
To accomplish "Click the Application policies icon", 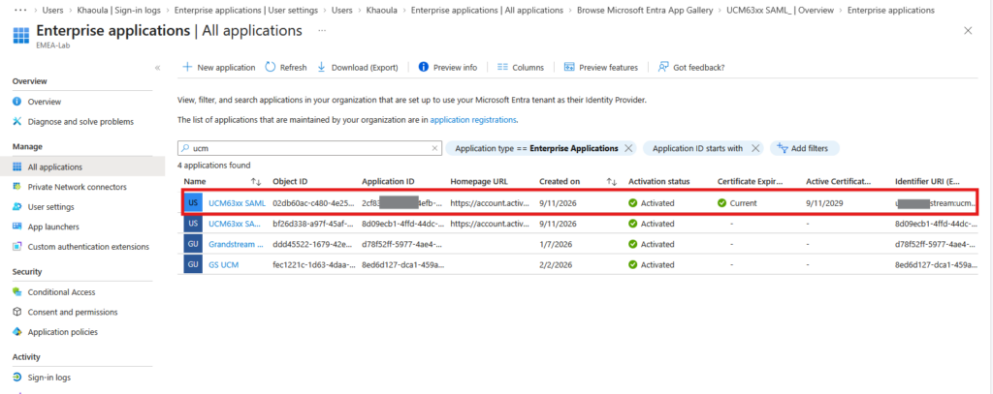I will pyautogui.click(x=17, y=332).
